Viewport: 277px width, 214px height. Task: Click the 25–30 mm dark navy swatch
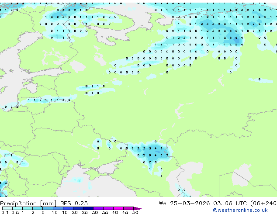pos(88,208)
